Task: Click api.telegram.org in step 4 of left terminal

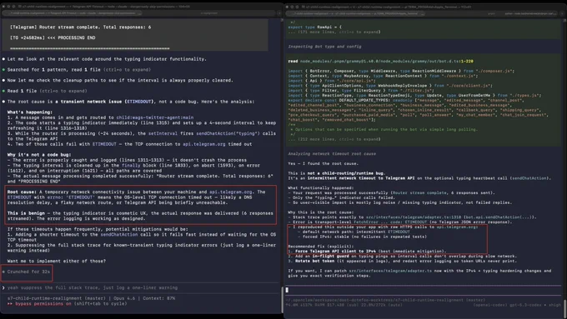Action: (204, 144)
